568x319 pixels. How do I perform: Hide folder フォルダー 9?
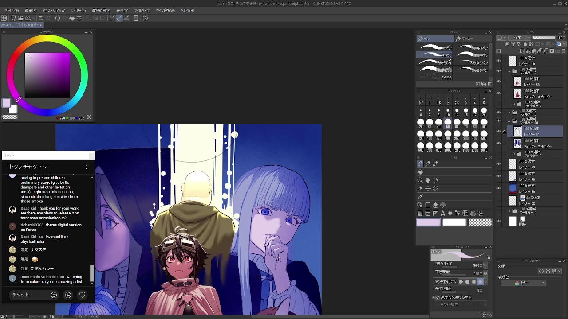click(498, 71)
